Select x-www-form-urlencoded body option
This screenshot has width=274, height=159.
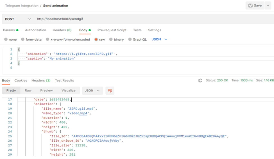(x=48, y=39)
